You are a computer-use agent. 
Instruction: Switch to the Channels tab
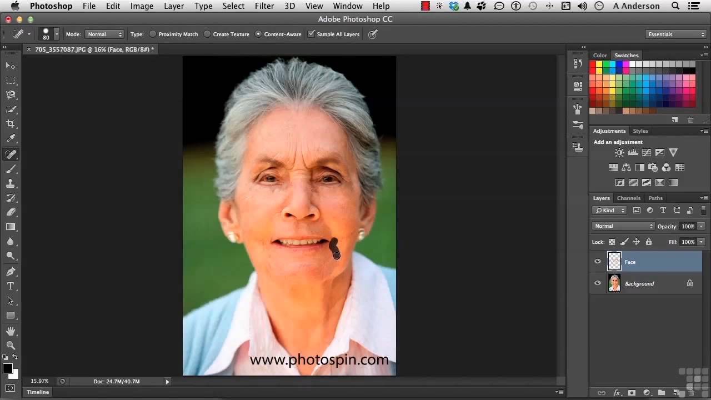click(629, 198)
